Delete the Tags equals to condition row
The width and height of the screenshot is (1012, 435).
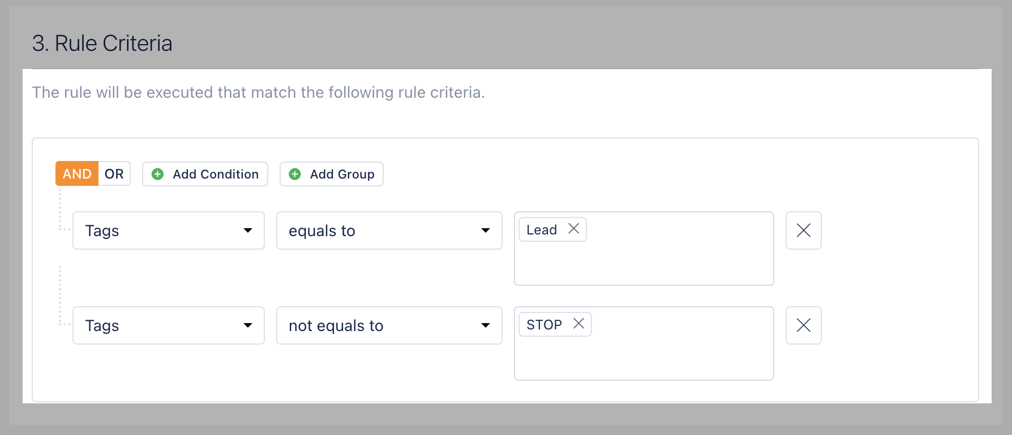click(804, 230)
